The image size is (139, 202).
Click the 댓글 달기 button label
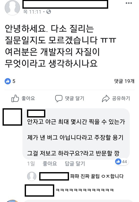75,98
